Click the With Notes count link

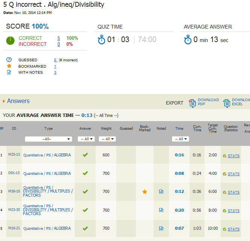[55, 73]
